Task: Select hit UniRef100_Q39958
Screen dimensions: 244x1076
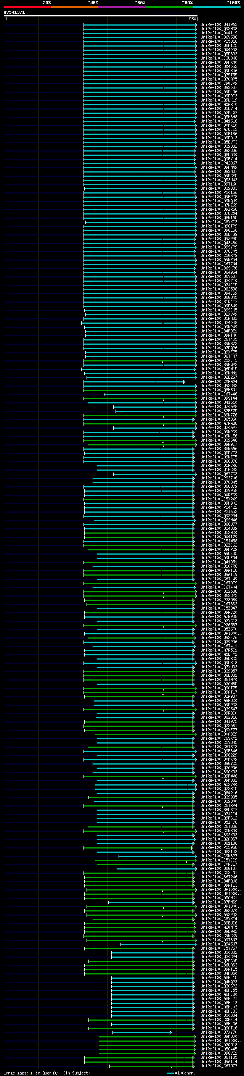Action: coord(219,491)
